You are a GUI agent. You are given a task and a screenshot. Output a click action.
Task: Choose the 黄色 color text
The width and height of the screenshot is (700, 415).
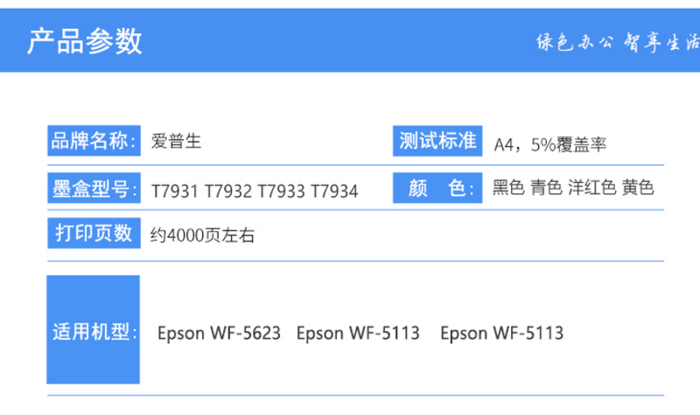[x=639, y=188]
